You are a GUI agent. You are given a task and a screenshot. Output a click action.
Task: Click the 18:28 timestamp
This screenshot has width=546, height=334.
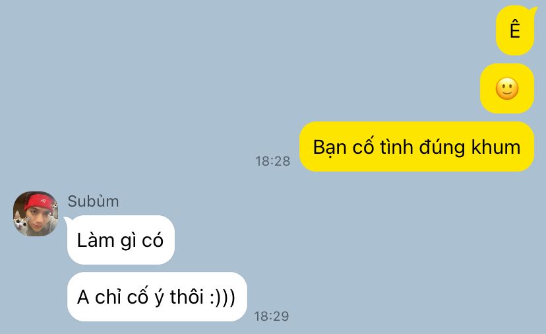click(272, 161)
